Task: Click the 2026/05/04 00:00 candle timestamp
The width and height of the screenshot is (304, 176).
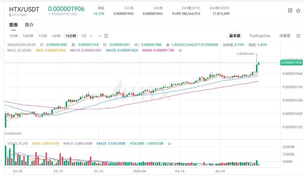Action: [x=21, y=45]
